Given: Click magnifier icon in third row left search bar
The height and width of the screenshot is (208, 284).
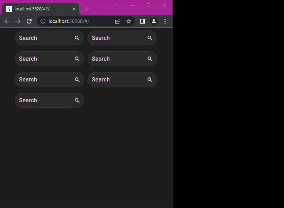Looking at the screenshot, I should pos(77,80).
